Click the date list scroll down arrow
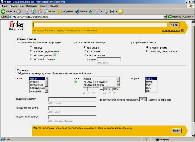The image size is (195, 142). 118,85
